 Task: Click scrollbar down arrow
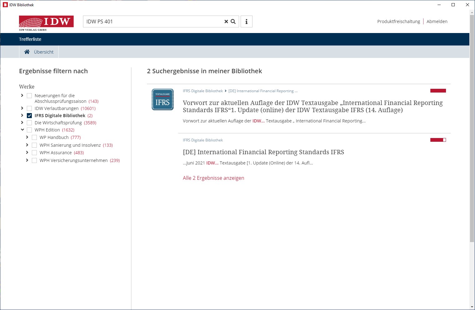472,307
